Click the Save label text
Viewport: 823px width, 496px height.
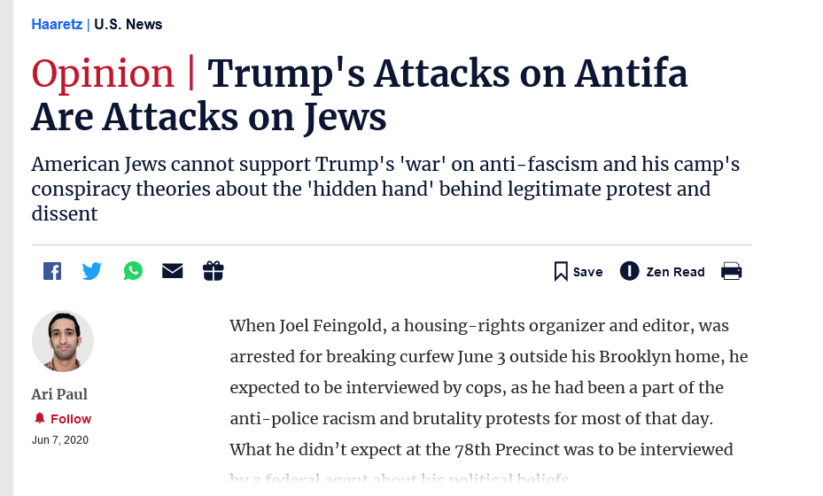[588, 272]
